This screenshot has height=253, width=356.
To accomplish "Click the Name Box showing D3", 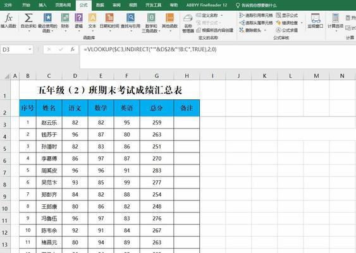I will pyautogui.click(x=16, y=49).
